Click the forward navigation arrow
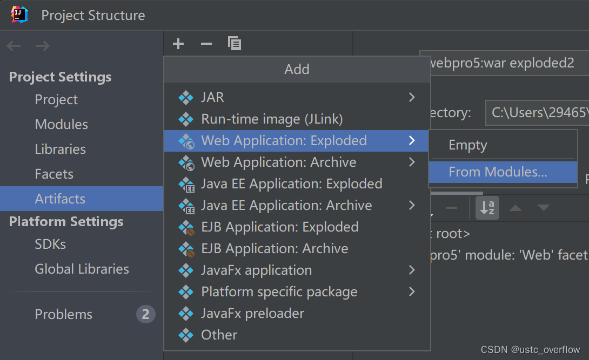This screenshot has width=589, height=360. click(x=42, y=46)
